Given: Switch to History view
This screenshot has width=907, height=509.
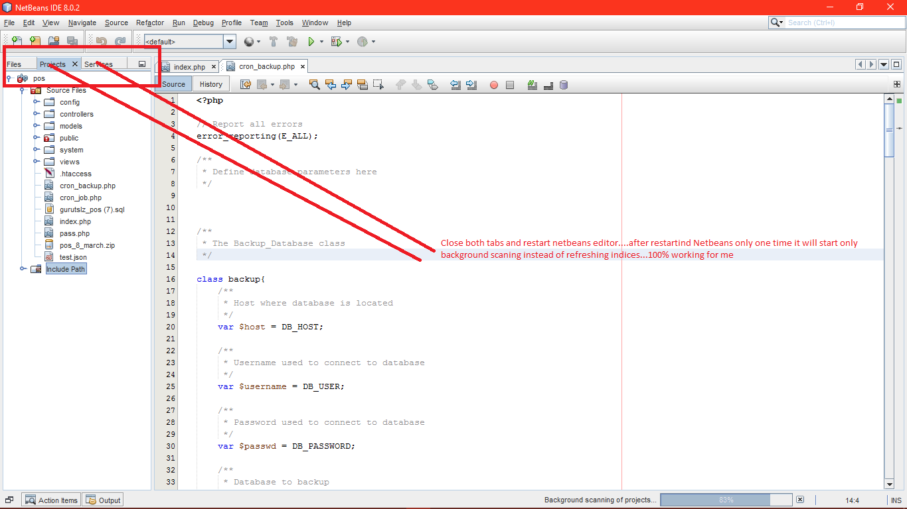Looking at the screenshot, I should coord(211,84).
